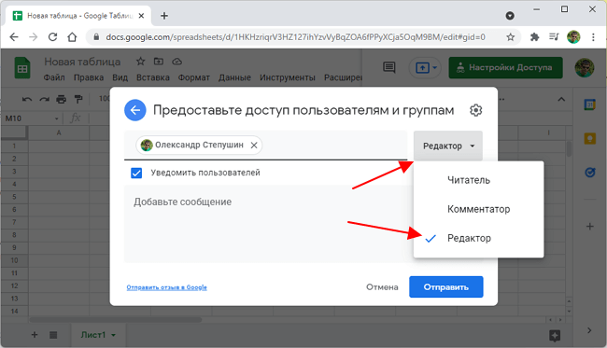Open the M10 name box dropdown

point(57,118)
